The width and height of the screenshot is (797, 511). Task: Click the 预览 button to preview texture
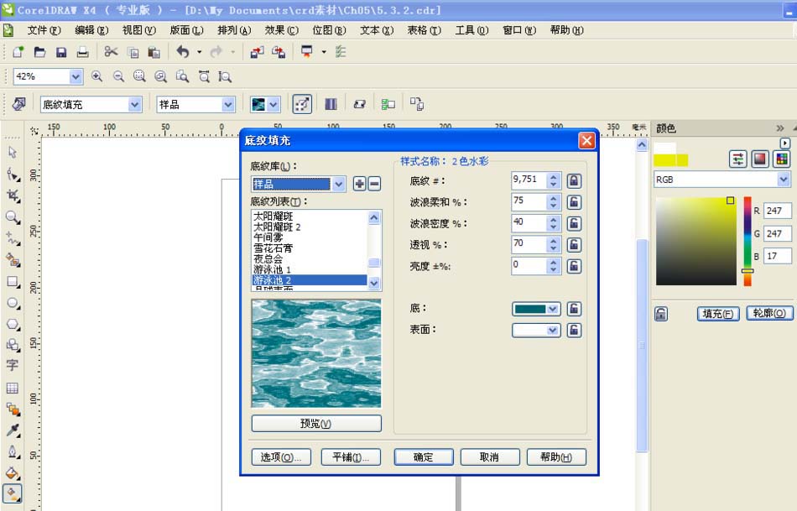315,423
